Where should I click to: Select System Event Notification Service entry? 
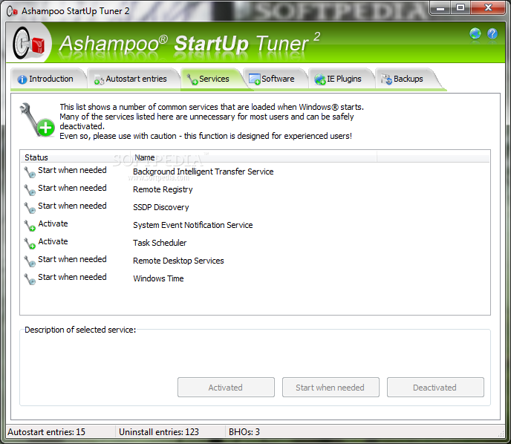[x=192, y=225]
